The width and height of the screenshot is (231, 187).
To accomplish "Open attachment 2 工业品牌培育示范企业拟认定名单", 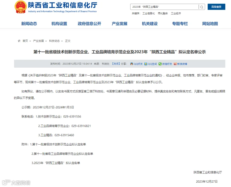I will tap(62, 154).
